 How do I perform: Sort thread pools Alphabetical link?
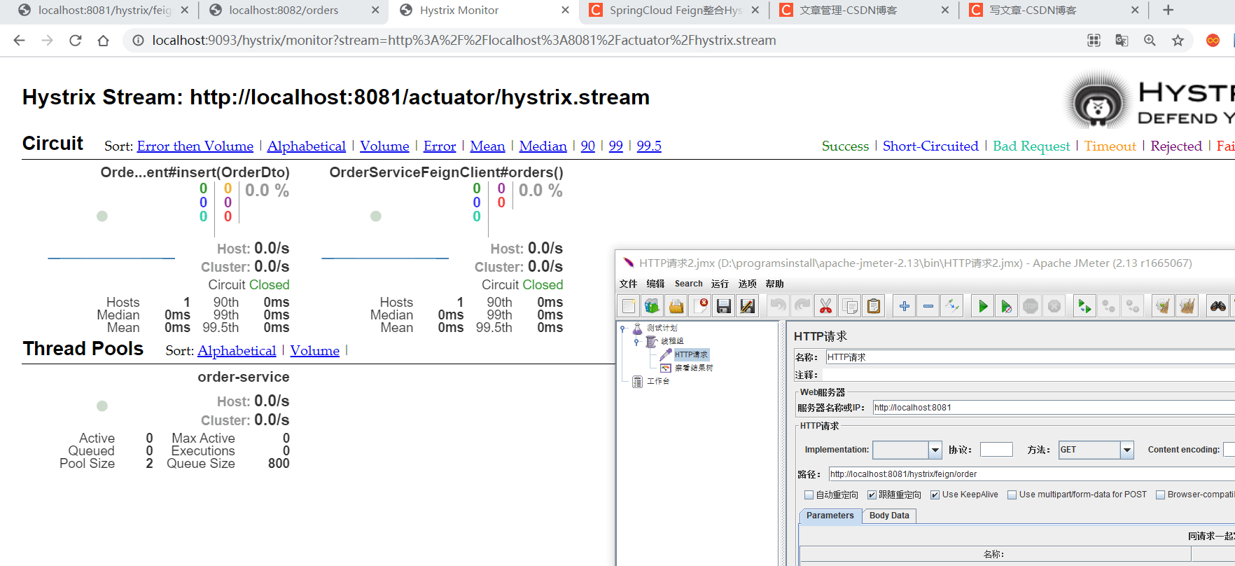click(237, 350)
